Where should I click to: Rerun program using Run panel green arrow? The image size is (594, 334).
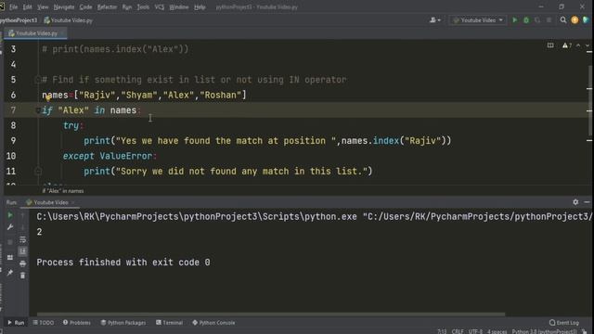10,215
